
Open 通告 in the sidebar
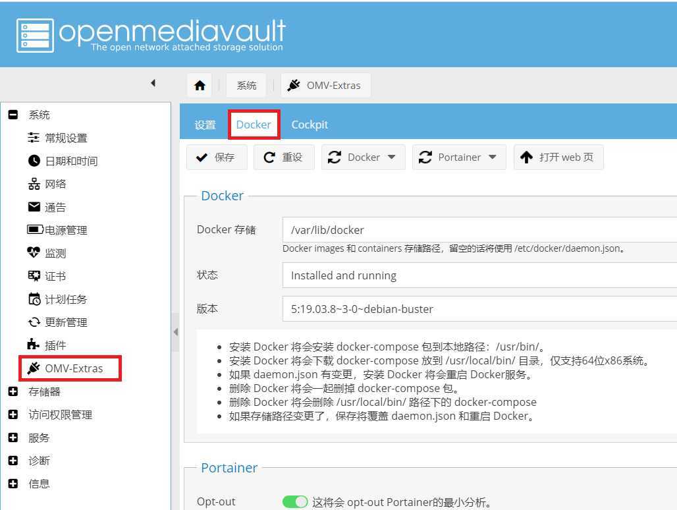[55, 208]
